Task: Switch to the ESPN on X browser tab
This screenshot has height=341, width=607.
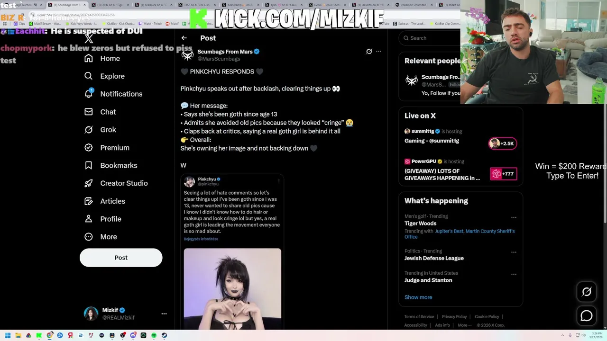Action: 110,5
